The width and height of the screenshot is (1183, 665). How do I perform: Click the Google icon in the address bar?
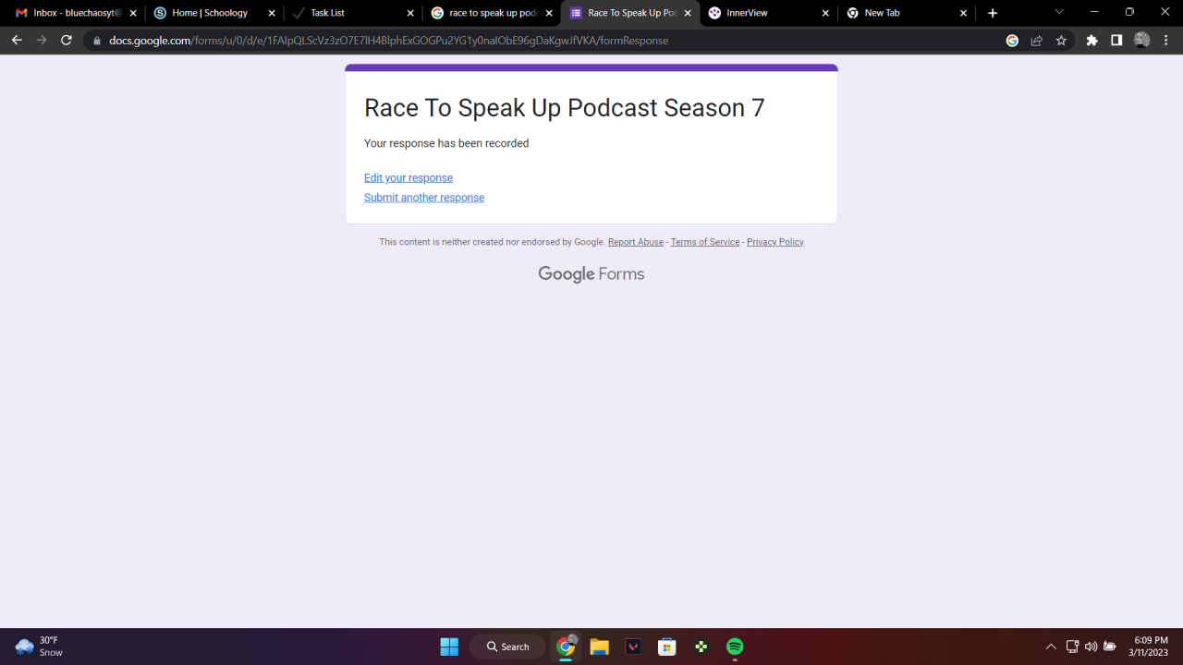(x=1012, y=41)
